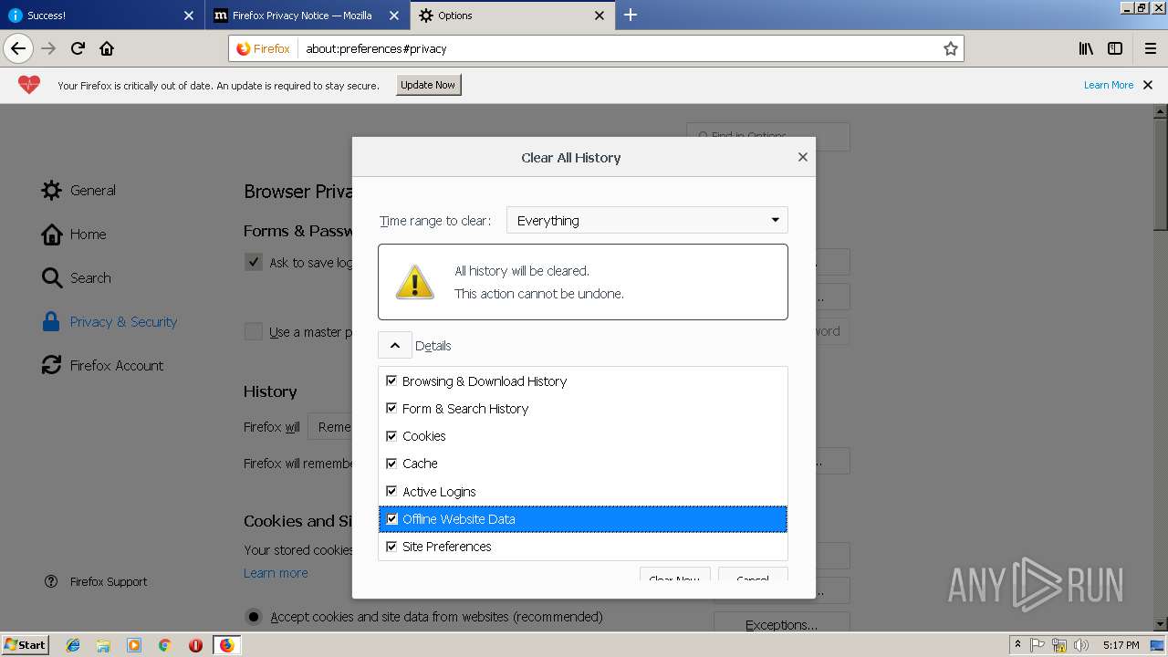Uncheck Form & Search History

pyautogui.click(x=391, y=408)
